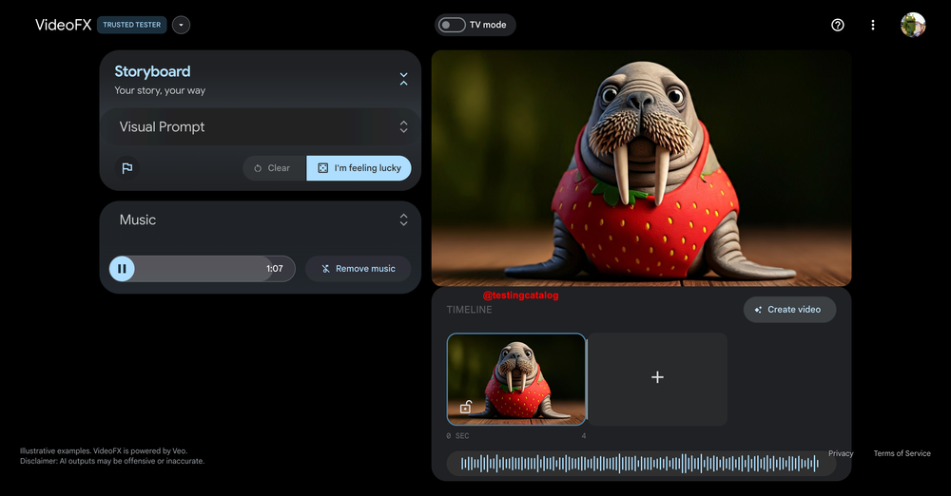Enable TV mode toggle

453,25
